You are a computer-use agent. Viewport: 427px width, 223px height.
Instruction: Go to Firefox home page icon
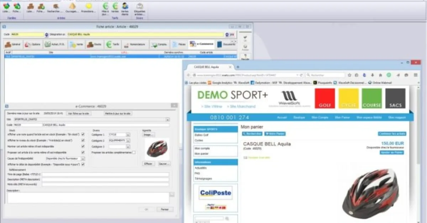[380, 75]
